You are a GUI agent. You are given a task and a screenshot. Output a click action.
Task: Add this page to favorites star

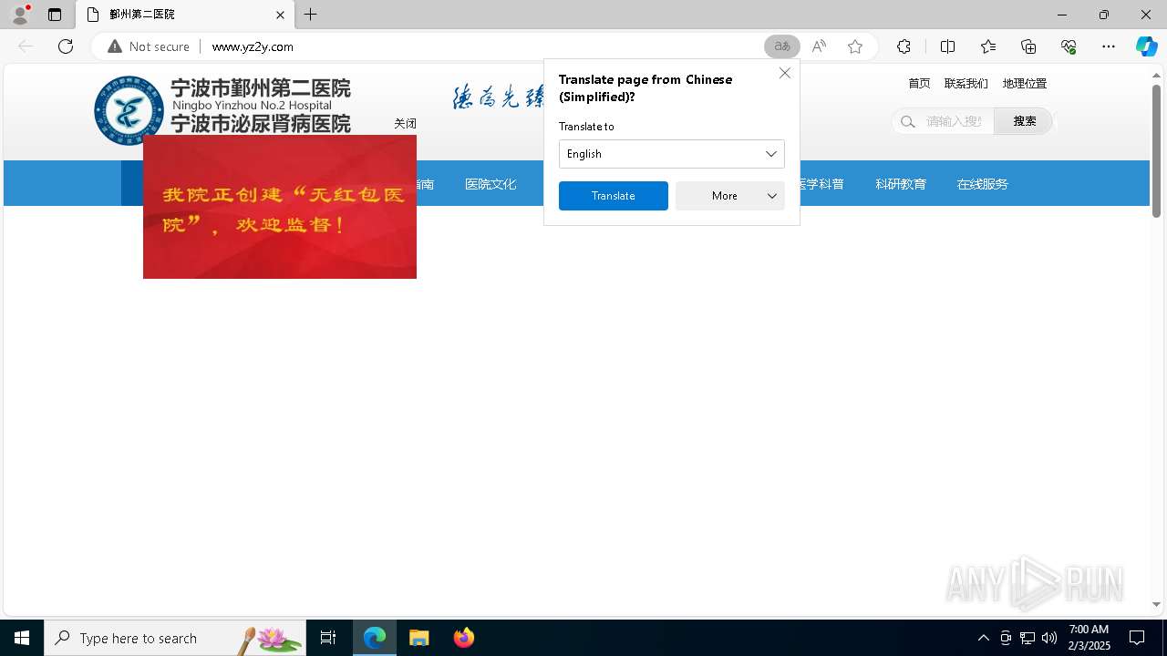coord(855,46)
